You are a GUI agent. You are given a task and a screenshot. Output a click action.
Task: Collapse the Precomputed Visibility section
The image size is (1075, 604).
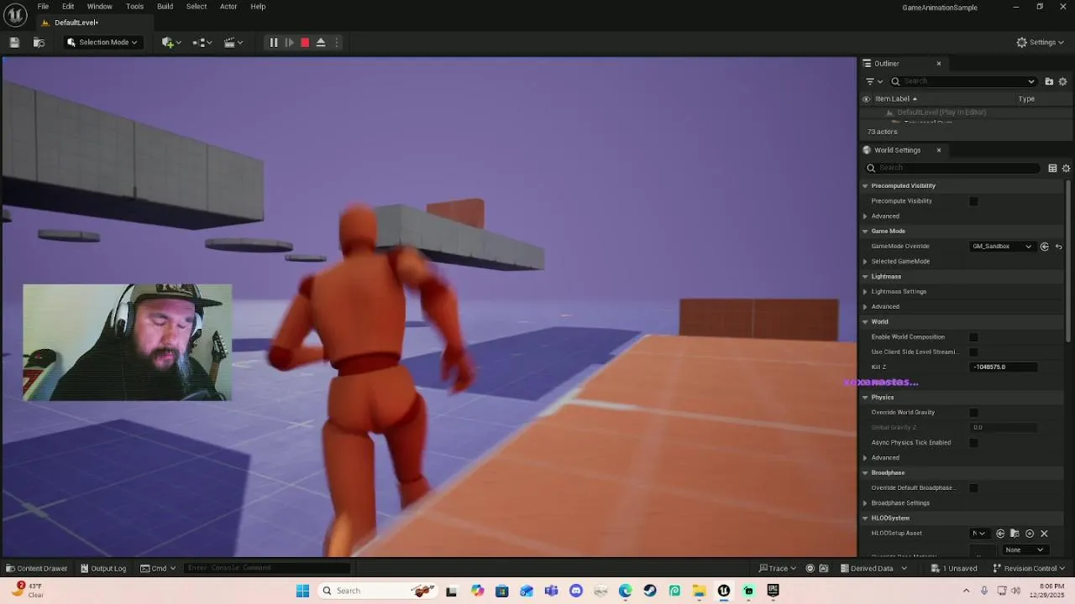pos(865,186)
